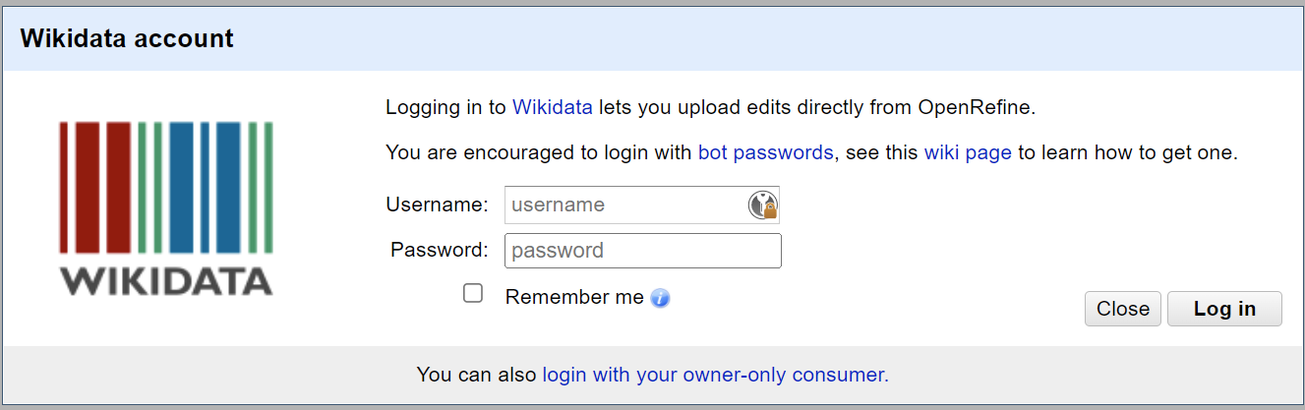Click the Username: label

[x=437, y=205]
